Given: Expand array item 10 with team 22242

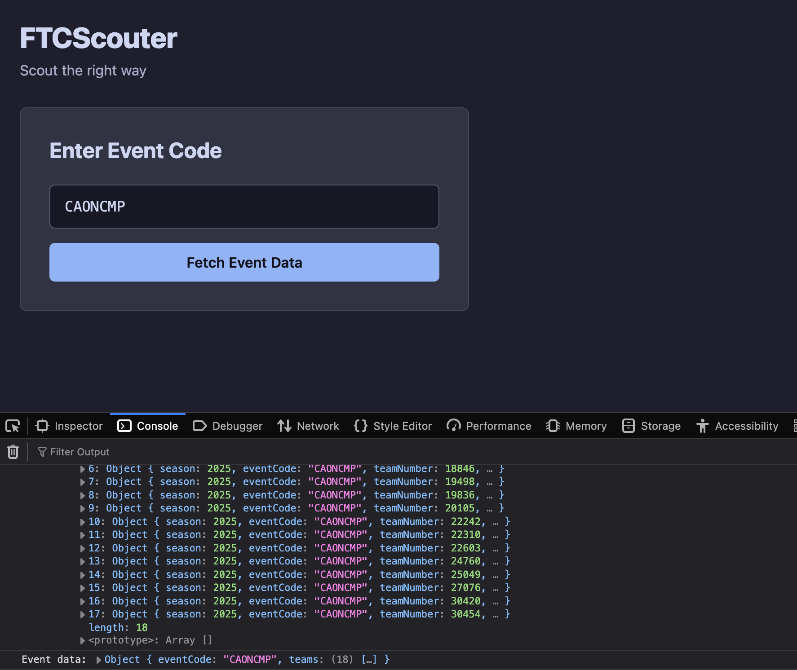Looking at the screenshot, I should pos(83,522).
